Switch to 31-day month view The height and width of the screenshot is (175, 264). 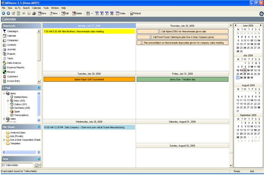point(112,13)
